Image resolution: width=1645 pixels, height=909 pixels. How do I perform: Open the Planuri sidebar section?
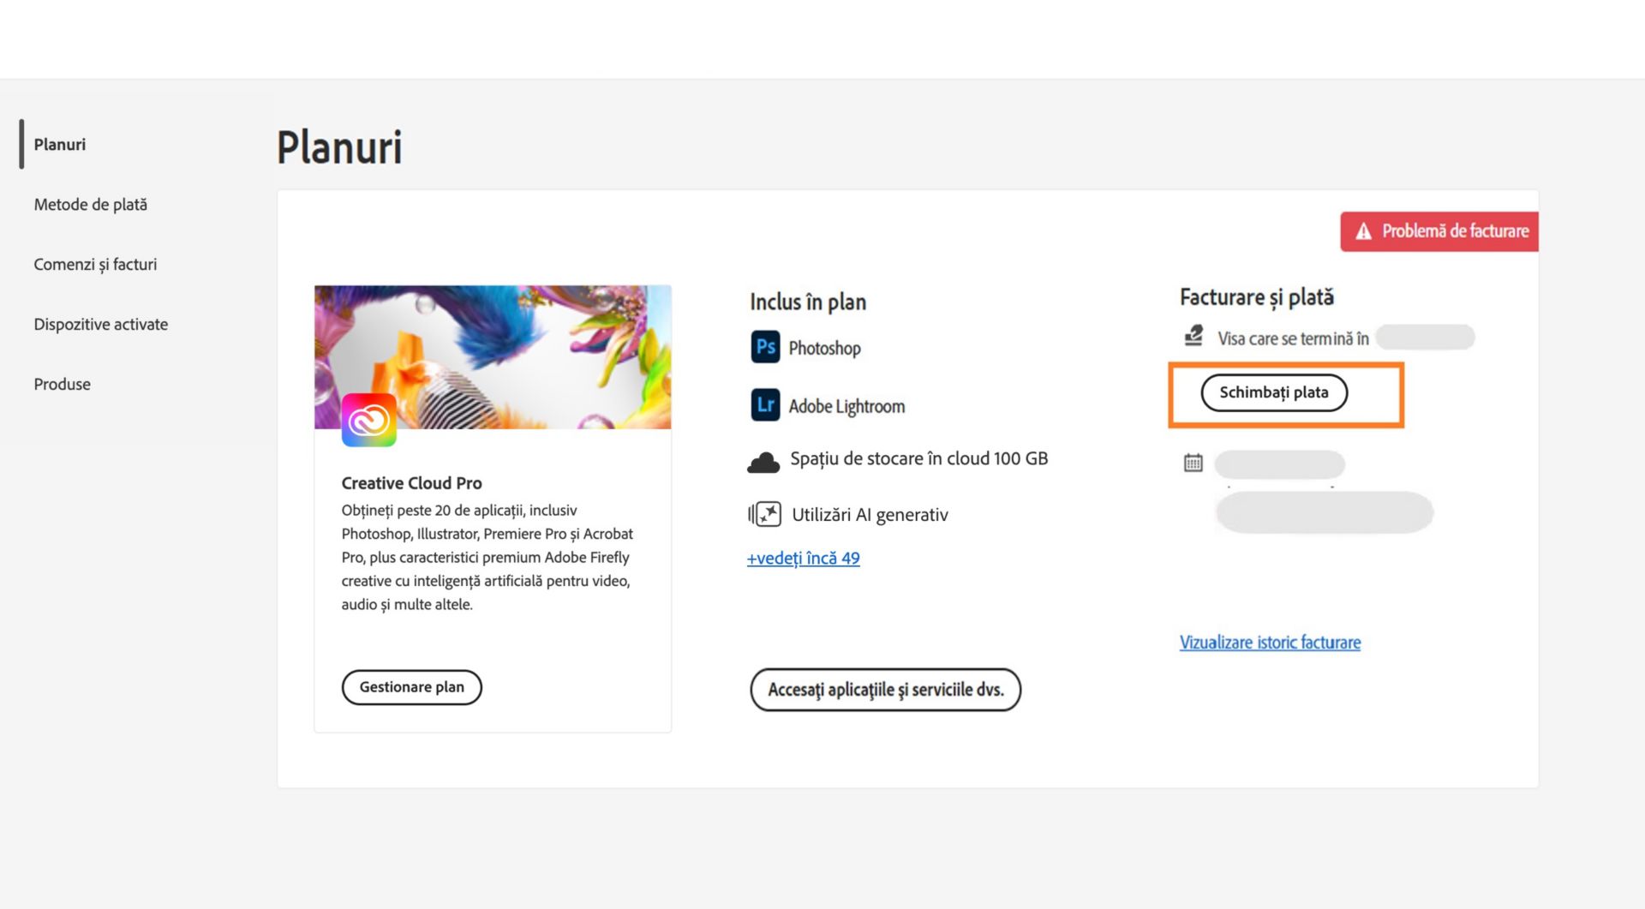point(60,145)
